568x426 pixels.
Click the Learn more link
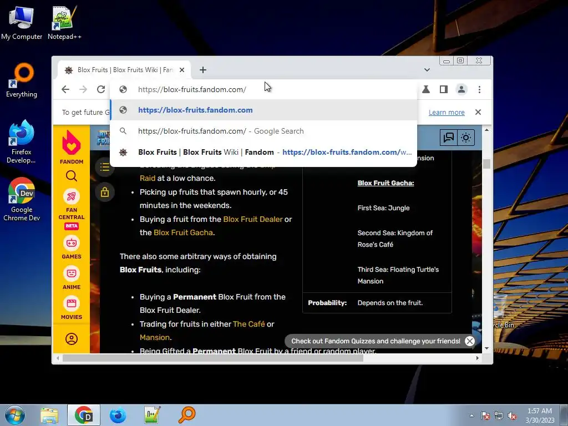click(x=447, y=112)
